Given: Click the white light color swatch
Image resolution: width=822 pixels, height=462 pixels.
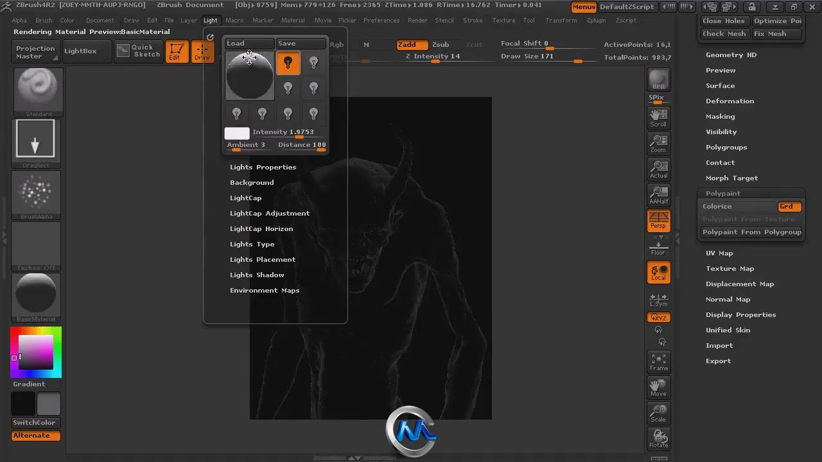Looking at the screenshot, I should 237,133.
